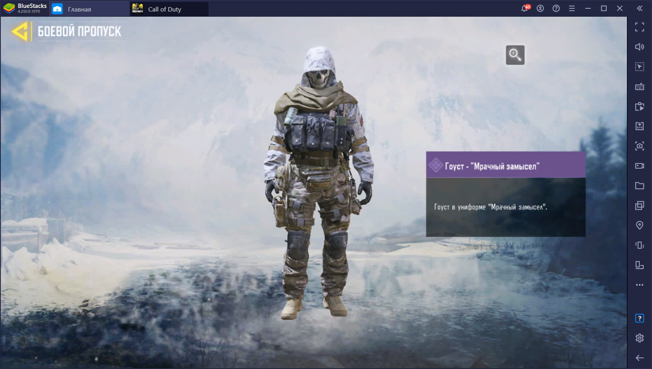The height and width of the screenshot is (369, 652).
Task: Close the BlueStacks window
Action: pos(620,8)
